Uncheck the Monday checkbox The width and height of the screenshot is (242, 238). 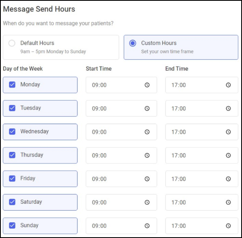click(x=12, y=85)
